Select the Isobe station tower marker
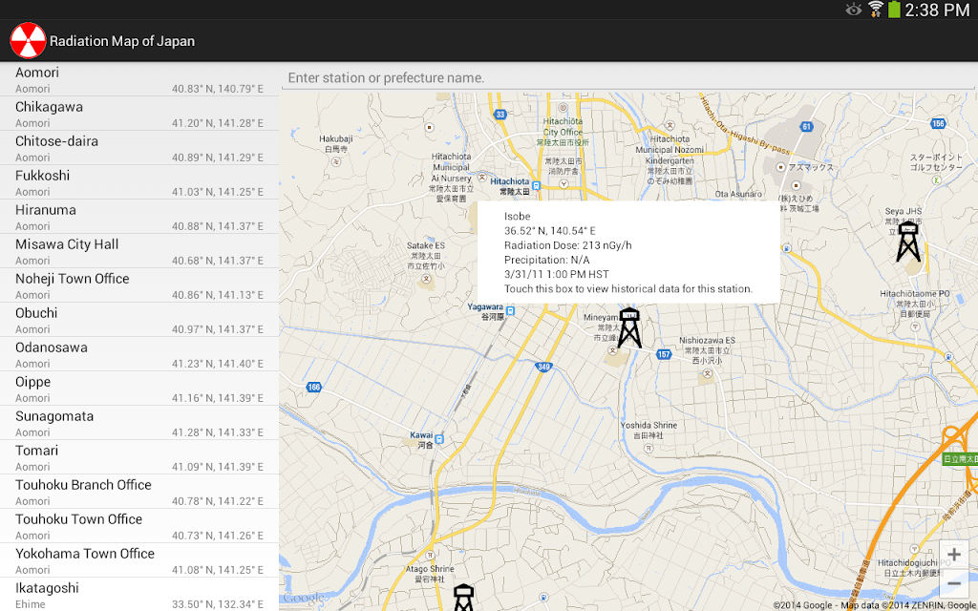 (x=629, y=328)
